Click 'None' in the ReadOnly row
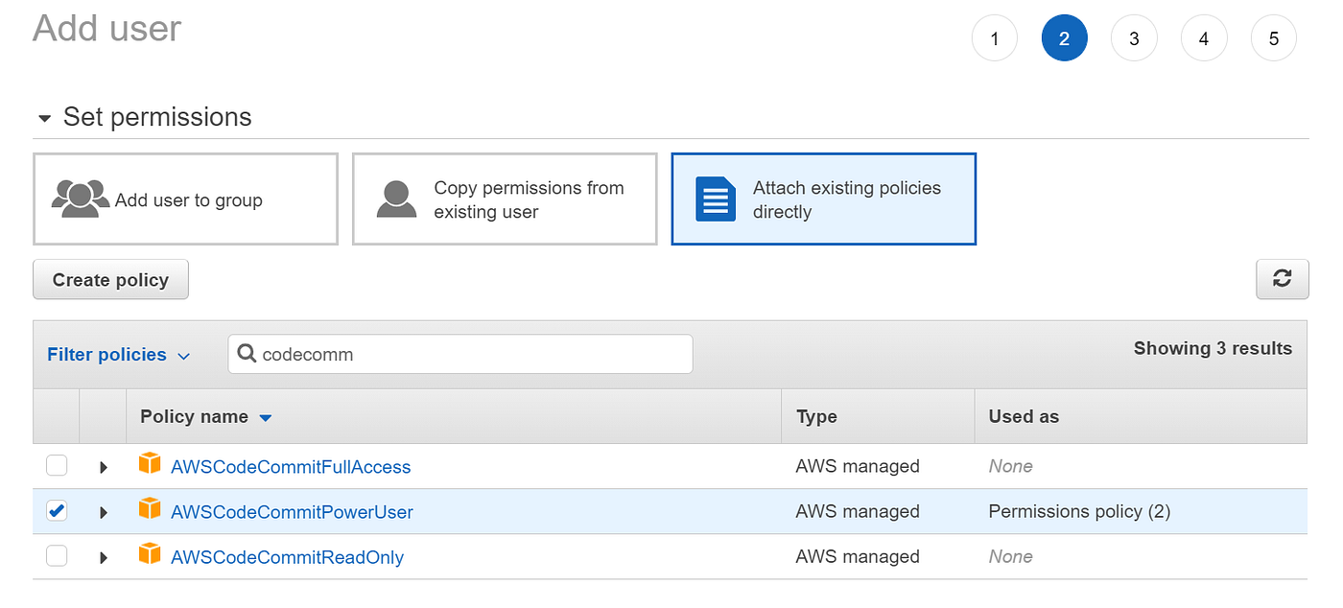This screenshot has height=608, width=1343. click(x=1011, y=557)
